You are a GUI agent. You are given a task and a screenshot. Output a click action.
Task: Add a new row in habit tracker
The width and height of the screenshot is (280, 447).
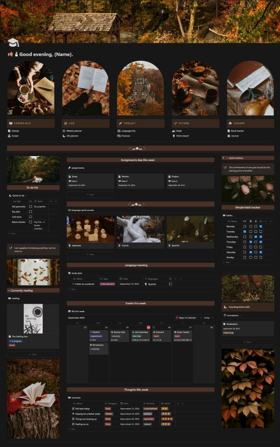click(227, 262)
